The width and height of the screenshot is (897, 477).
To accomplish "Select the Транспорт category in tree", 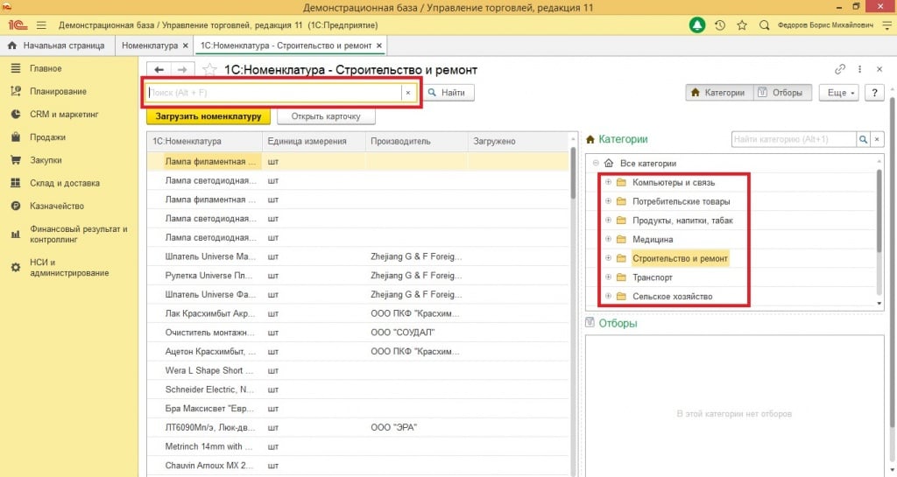I will 653,277.
